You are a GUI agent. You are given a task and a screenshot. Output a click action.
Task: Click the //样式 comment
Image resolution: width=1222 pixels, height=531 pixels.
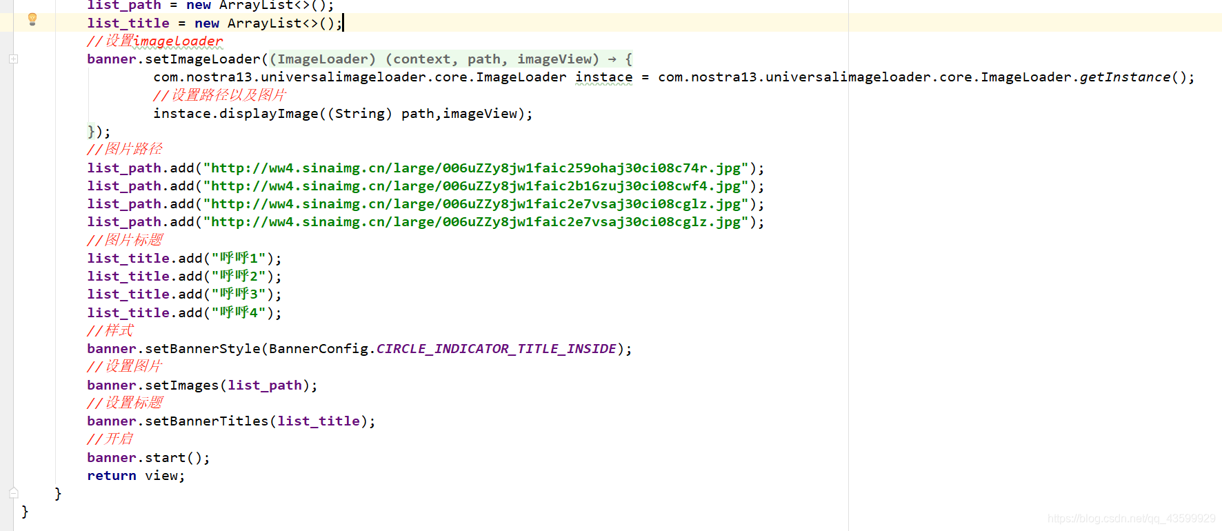click(x=110, y=331)
